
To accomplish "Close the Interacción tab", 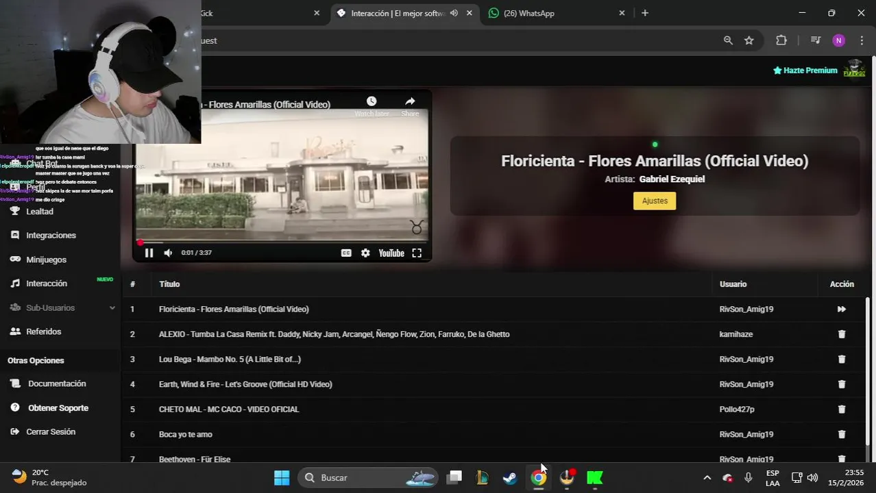I will (x=470, y=13).
